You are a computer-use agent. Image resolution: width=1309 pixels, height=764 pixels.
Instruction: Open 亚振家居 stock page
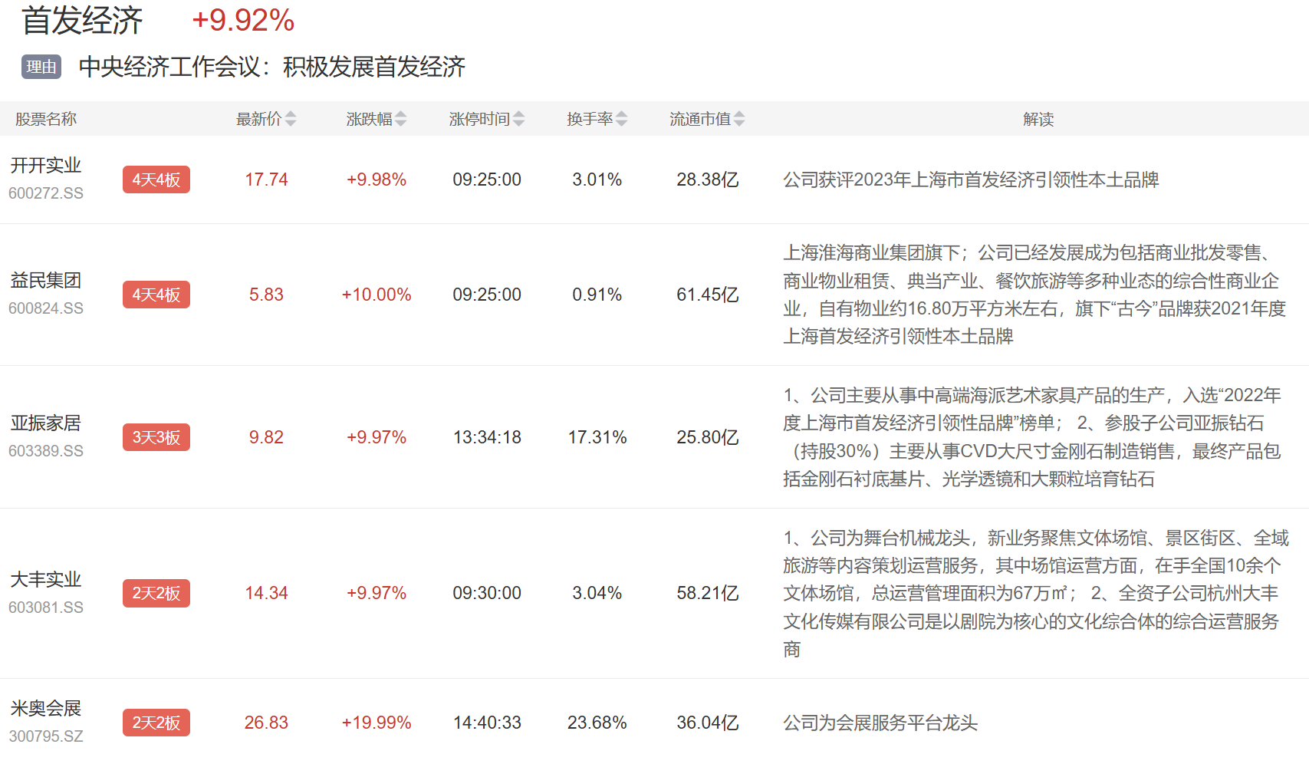click(46, 423)
